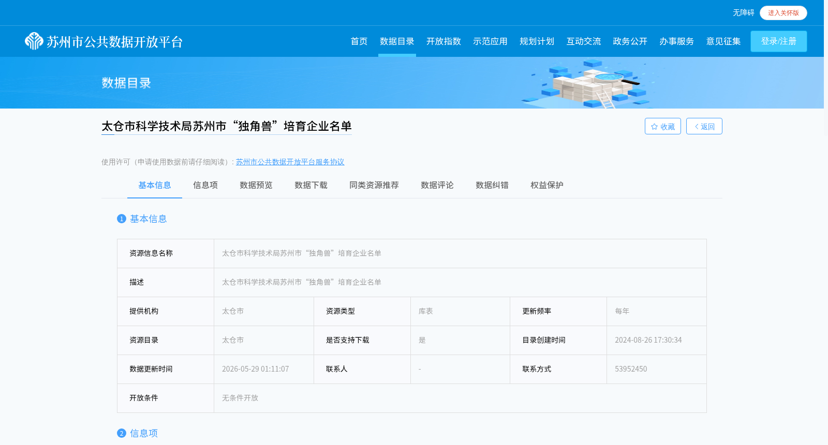
Task: Click the 更新频率 label cell
Action: pos(558,311)
